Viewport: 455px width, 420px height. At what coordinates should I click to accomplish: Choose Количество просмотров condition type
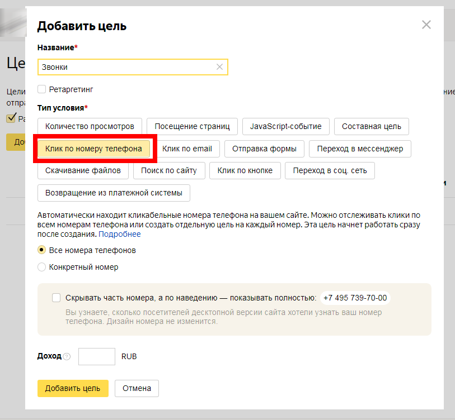pos(90,126)
